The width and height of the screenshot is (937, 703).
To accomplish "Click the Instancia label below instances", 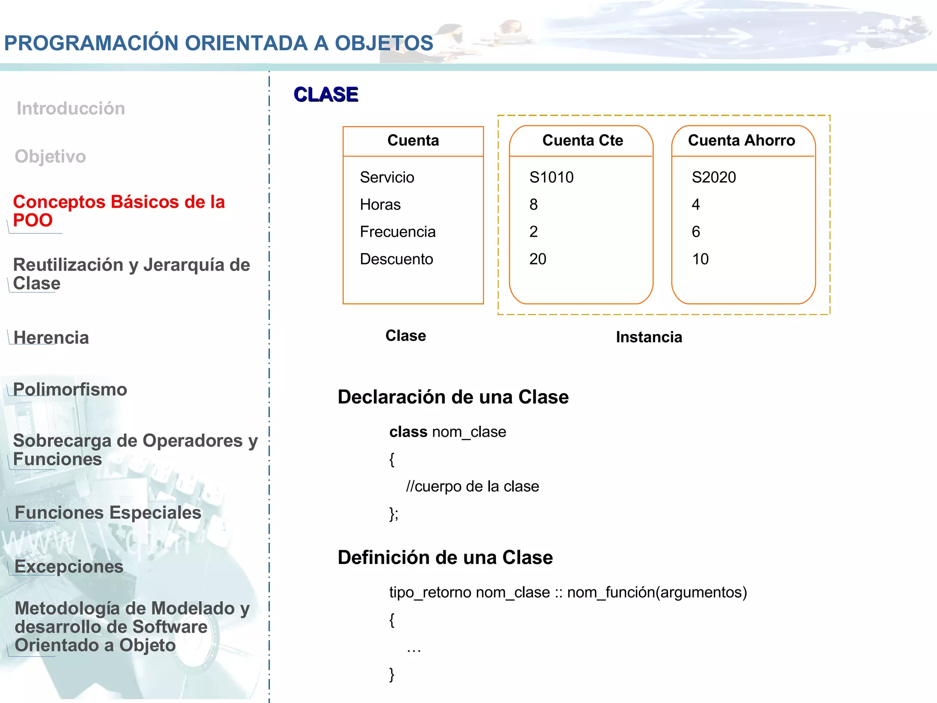I will pos(649,337).
